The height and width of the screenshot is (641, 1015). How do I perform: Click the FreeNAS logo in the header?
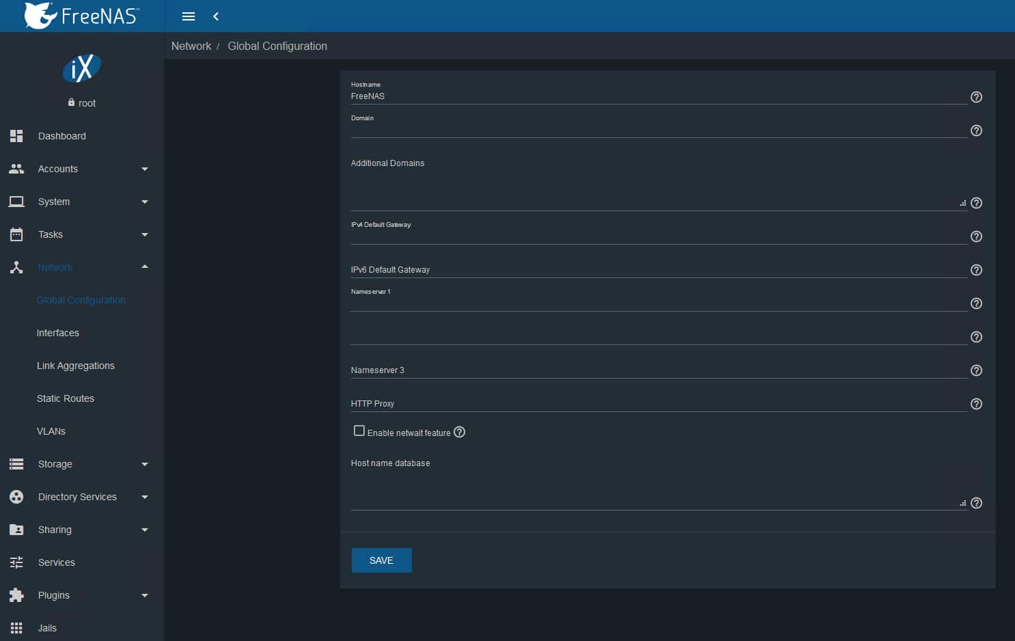[x=81, y=16]
